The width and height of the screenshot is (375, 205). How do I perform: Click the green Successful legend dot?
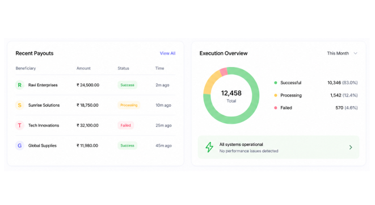coord(276,82)
